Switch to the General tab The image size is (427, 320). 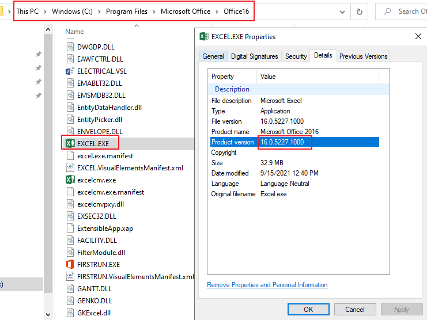(x=213, y=56)
